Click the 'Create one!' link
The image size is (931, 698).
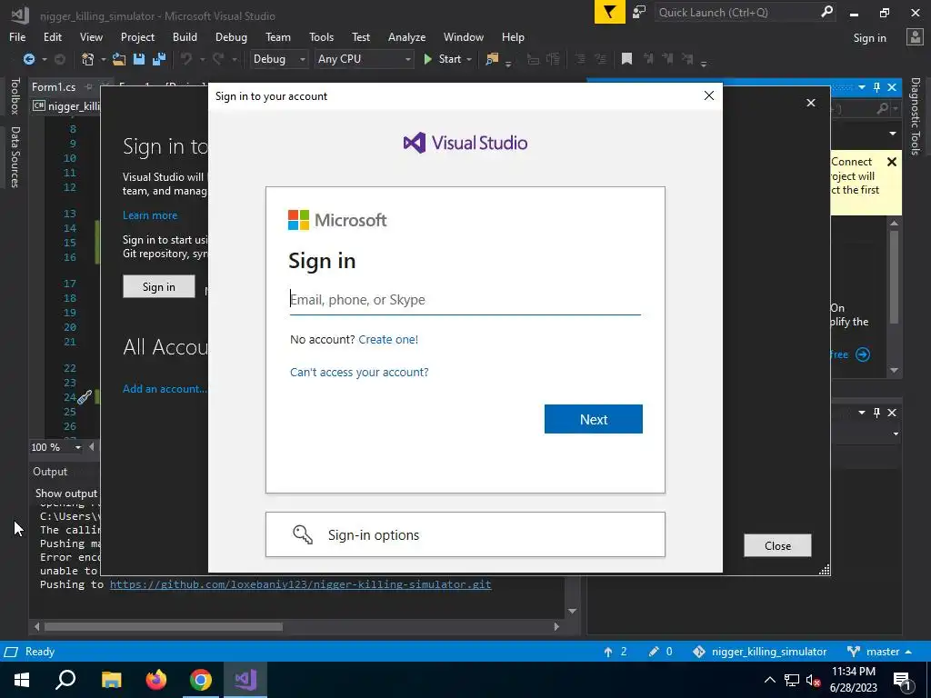point(388,340)
